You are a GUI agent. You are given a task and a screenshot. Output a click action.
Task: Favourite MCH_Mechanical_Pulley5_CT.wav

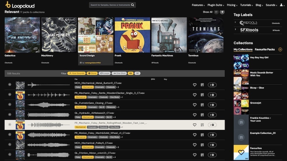click(x=194, y=145)
